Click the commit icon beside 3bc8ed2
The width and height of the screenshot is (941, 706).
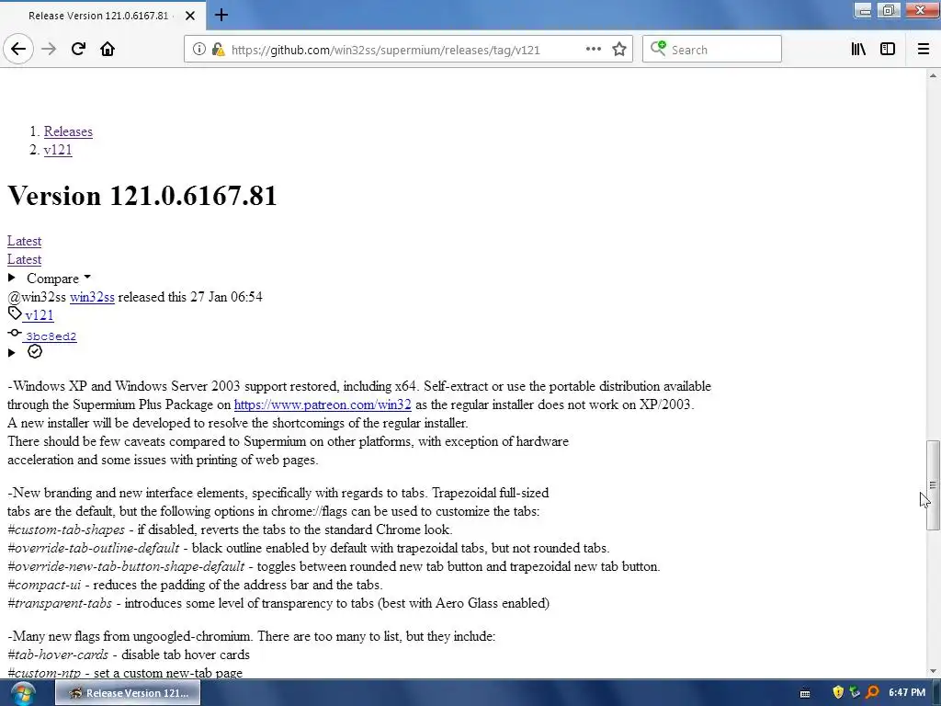click(x=15, y=333)
